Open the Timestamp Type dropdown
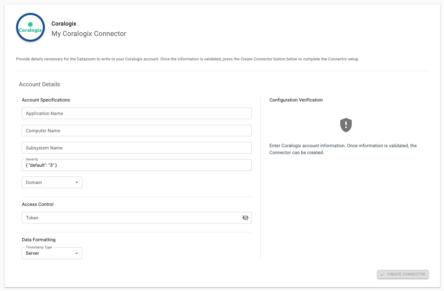This screenshot has width=444, height=291. pos(52,253)
